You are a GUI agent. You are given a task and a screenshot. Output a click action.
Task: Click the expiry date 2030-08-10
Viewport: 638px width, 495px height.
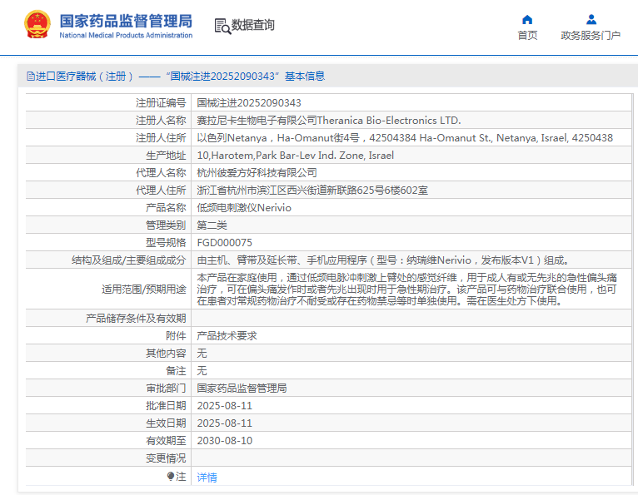(224, 441)
